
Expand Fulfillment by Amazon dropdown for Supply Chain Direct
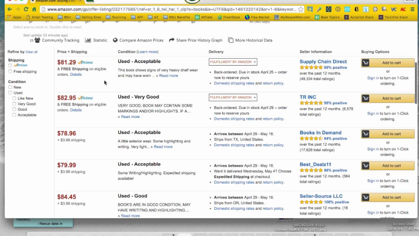(x=233, y=62)
